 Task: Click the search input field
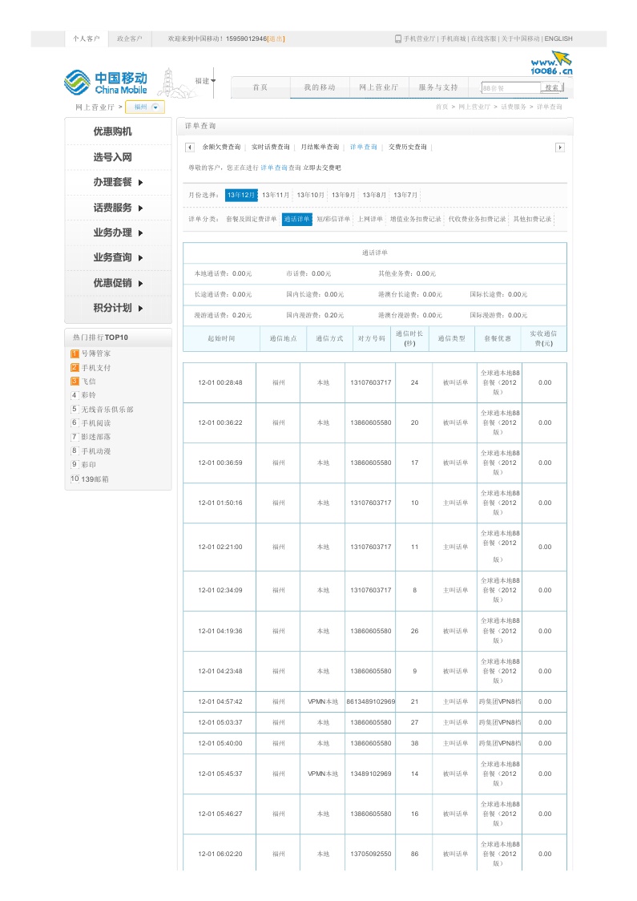(510, 88)
